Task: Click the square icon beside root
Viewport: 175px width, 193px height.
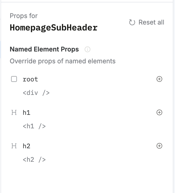Action: point(14,79)
